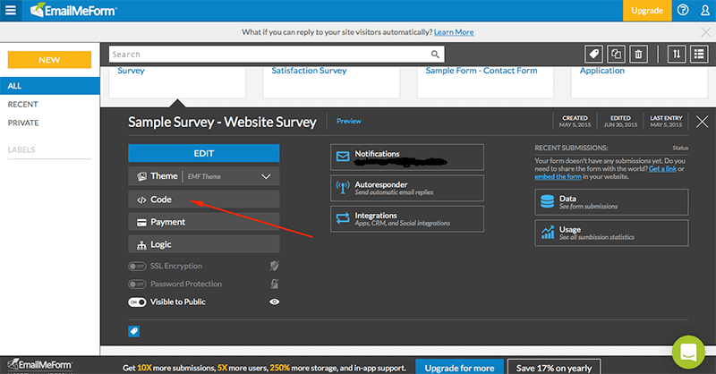This screenshot has height=374, width=716.
Task: Click the Get a link hyperlink
Action: [x=662, y=168]
